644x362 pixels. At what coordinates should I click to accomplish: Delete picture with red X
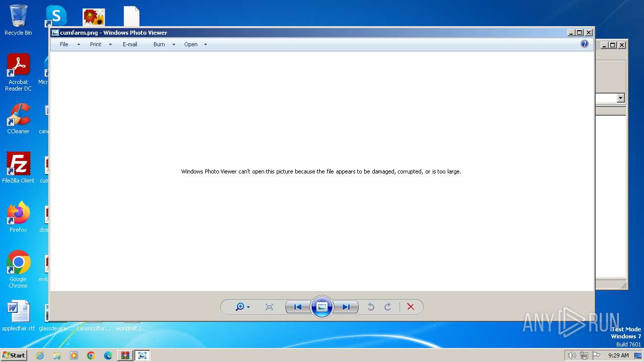[411, 307]
